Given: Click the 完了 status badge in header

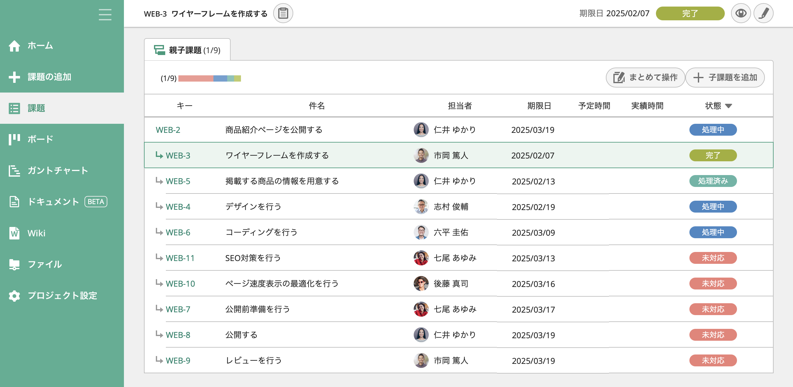Looking at the screenshot, I should pos(690,13).
